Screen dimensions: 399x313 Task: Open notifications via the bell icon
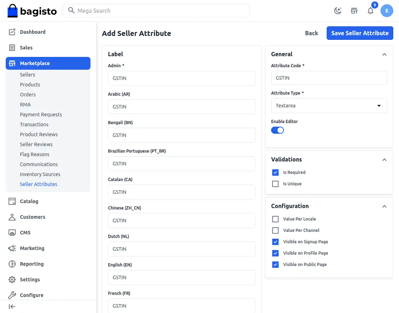(370, 11)
